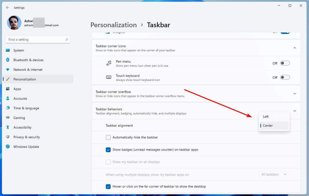Image resolution: width=309 pixels, height=196 pixels.
Task: Open Windows Update page
Action: [x=38, y=147]
